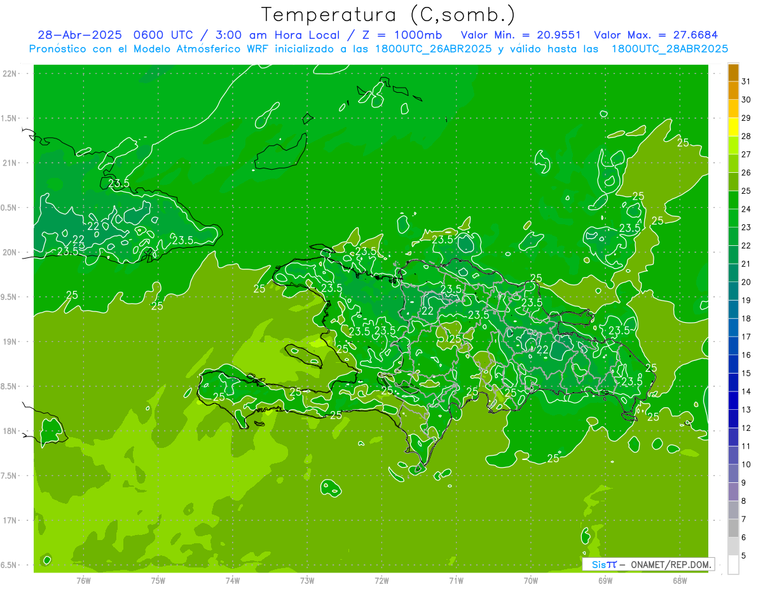Click the 31 label on color scale
763x589 pixels.
[x=746, y=81]
